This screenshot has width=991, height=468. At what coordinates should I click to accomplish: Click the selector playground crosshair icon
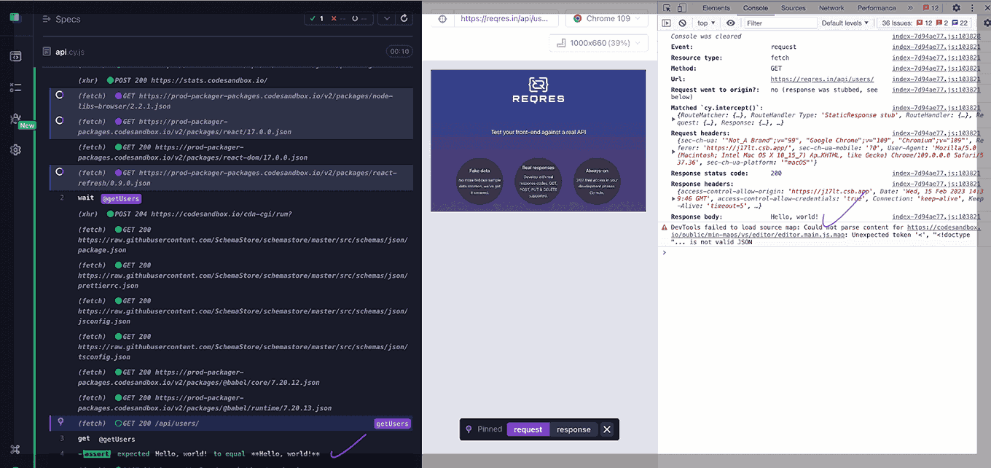coord(443,19)
